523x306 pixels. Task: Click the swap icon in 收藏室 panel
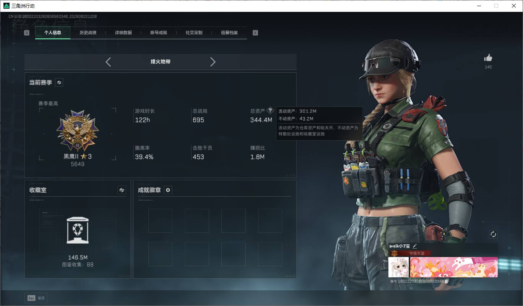pos(122,190)
